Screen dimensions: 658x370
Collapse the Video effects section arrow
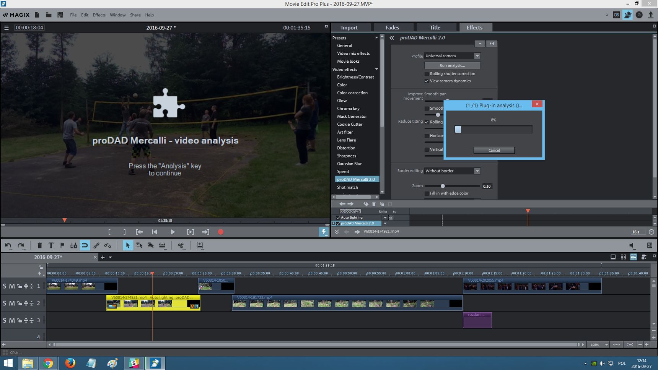point(376,69)
